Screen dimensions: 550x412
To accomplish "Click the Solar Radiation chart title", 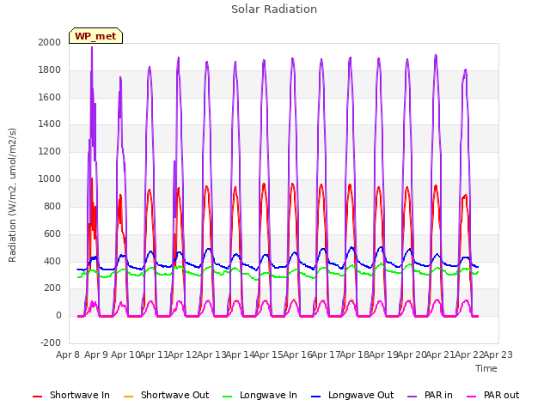I will pyautogui.click(x=274, y=9).
